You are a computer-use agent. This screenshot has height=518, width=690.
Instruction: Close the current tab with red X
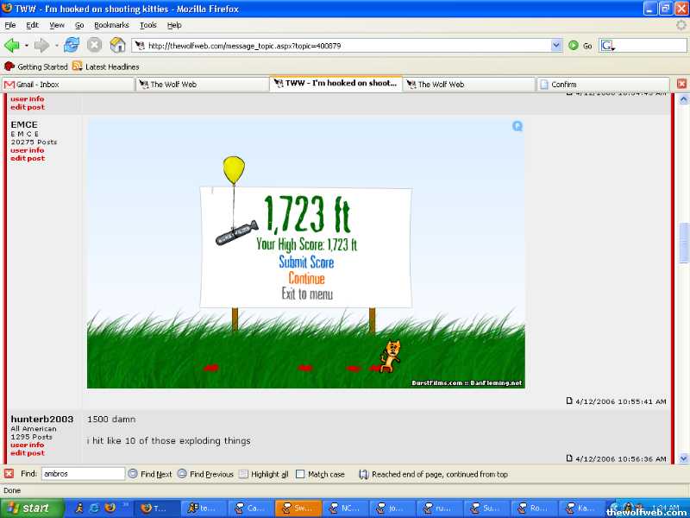click(x=681, y=84)
